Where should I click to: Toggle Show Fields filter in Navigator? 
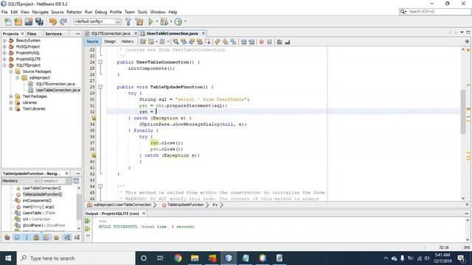(x=17, y=237)
